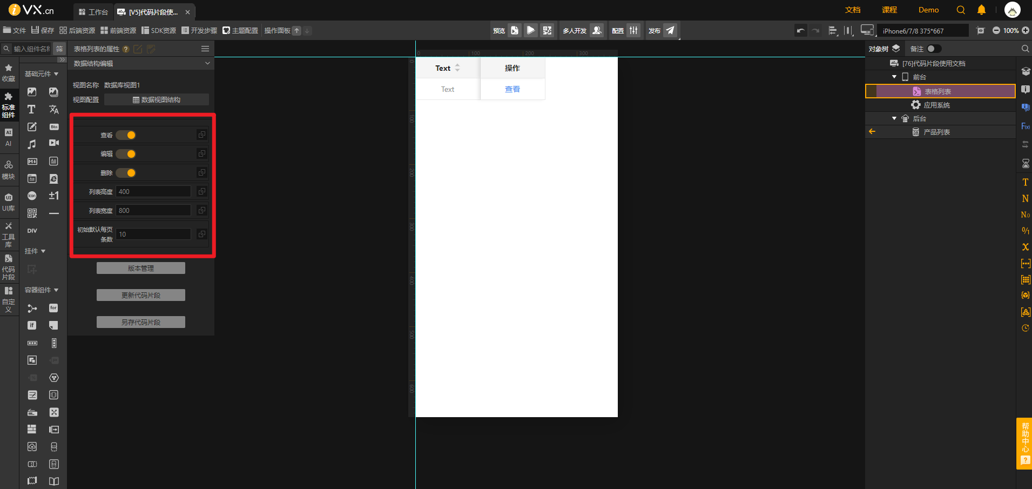The height and width of the screenshot is (489, 1032).
Task: Click the search magnifier in top bar
Action: tap(961, 10)
